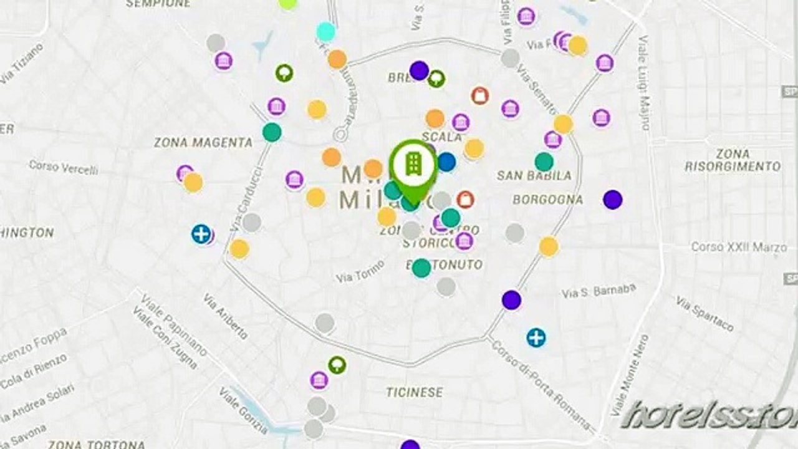Select the gray dot below Bottonuto label
Image resolution: width=798 pixels, height=449 pixels.
click(446, 287)
